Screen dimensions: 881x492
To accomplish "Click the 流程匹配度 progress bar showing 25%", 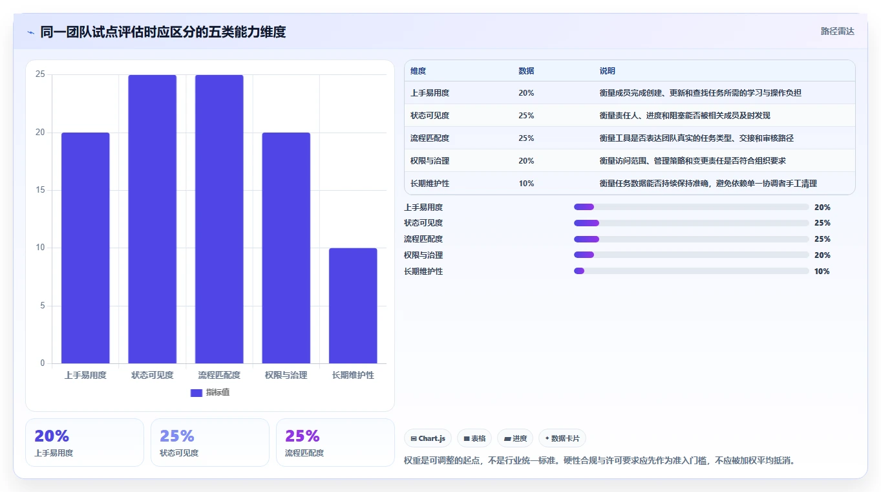I will tap(692, 239).
